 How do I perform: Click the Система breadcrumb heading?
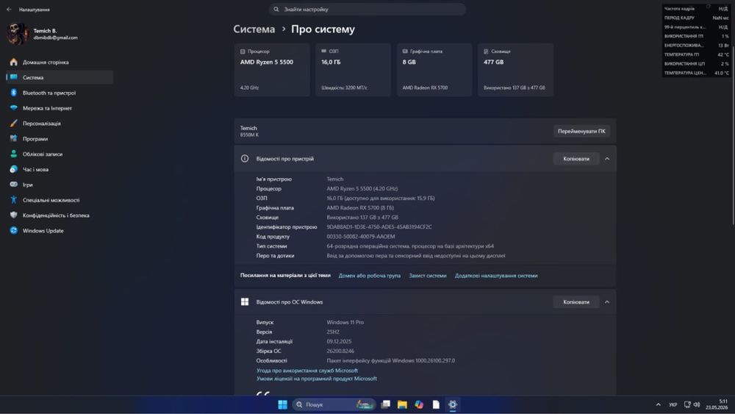click(x=254, y=29)
